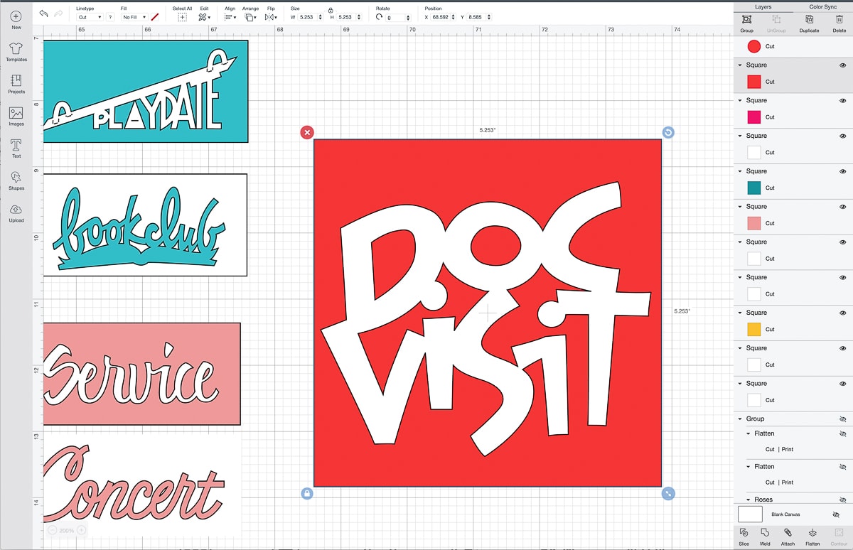Open the Linetype dropdown
Screen dimensions: 853x550
click(90, 17)
